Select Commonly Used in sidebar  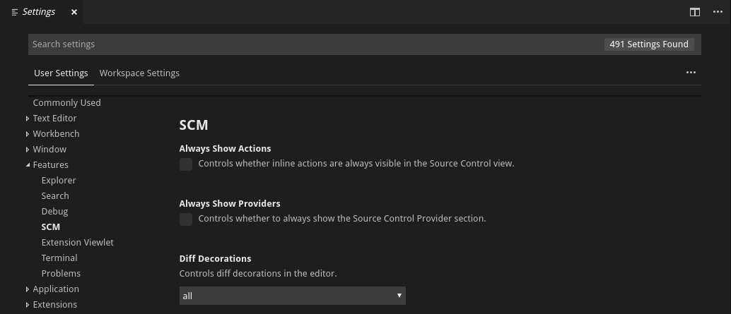pos(66,102)
